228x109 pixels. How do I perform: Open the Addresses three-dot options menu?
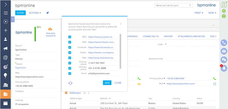coord(89,93)
